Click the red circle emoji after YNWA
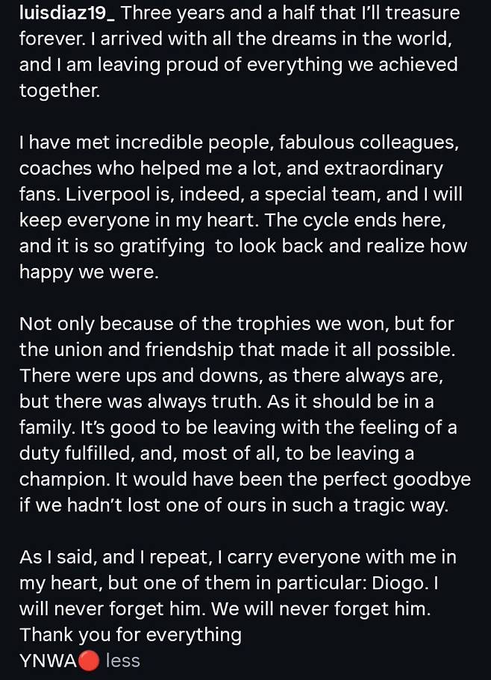Image resolution: width=491 pixels, height=680 pixels. [x=89, y=661]
